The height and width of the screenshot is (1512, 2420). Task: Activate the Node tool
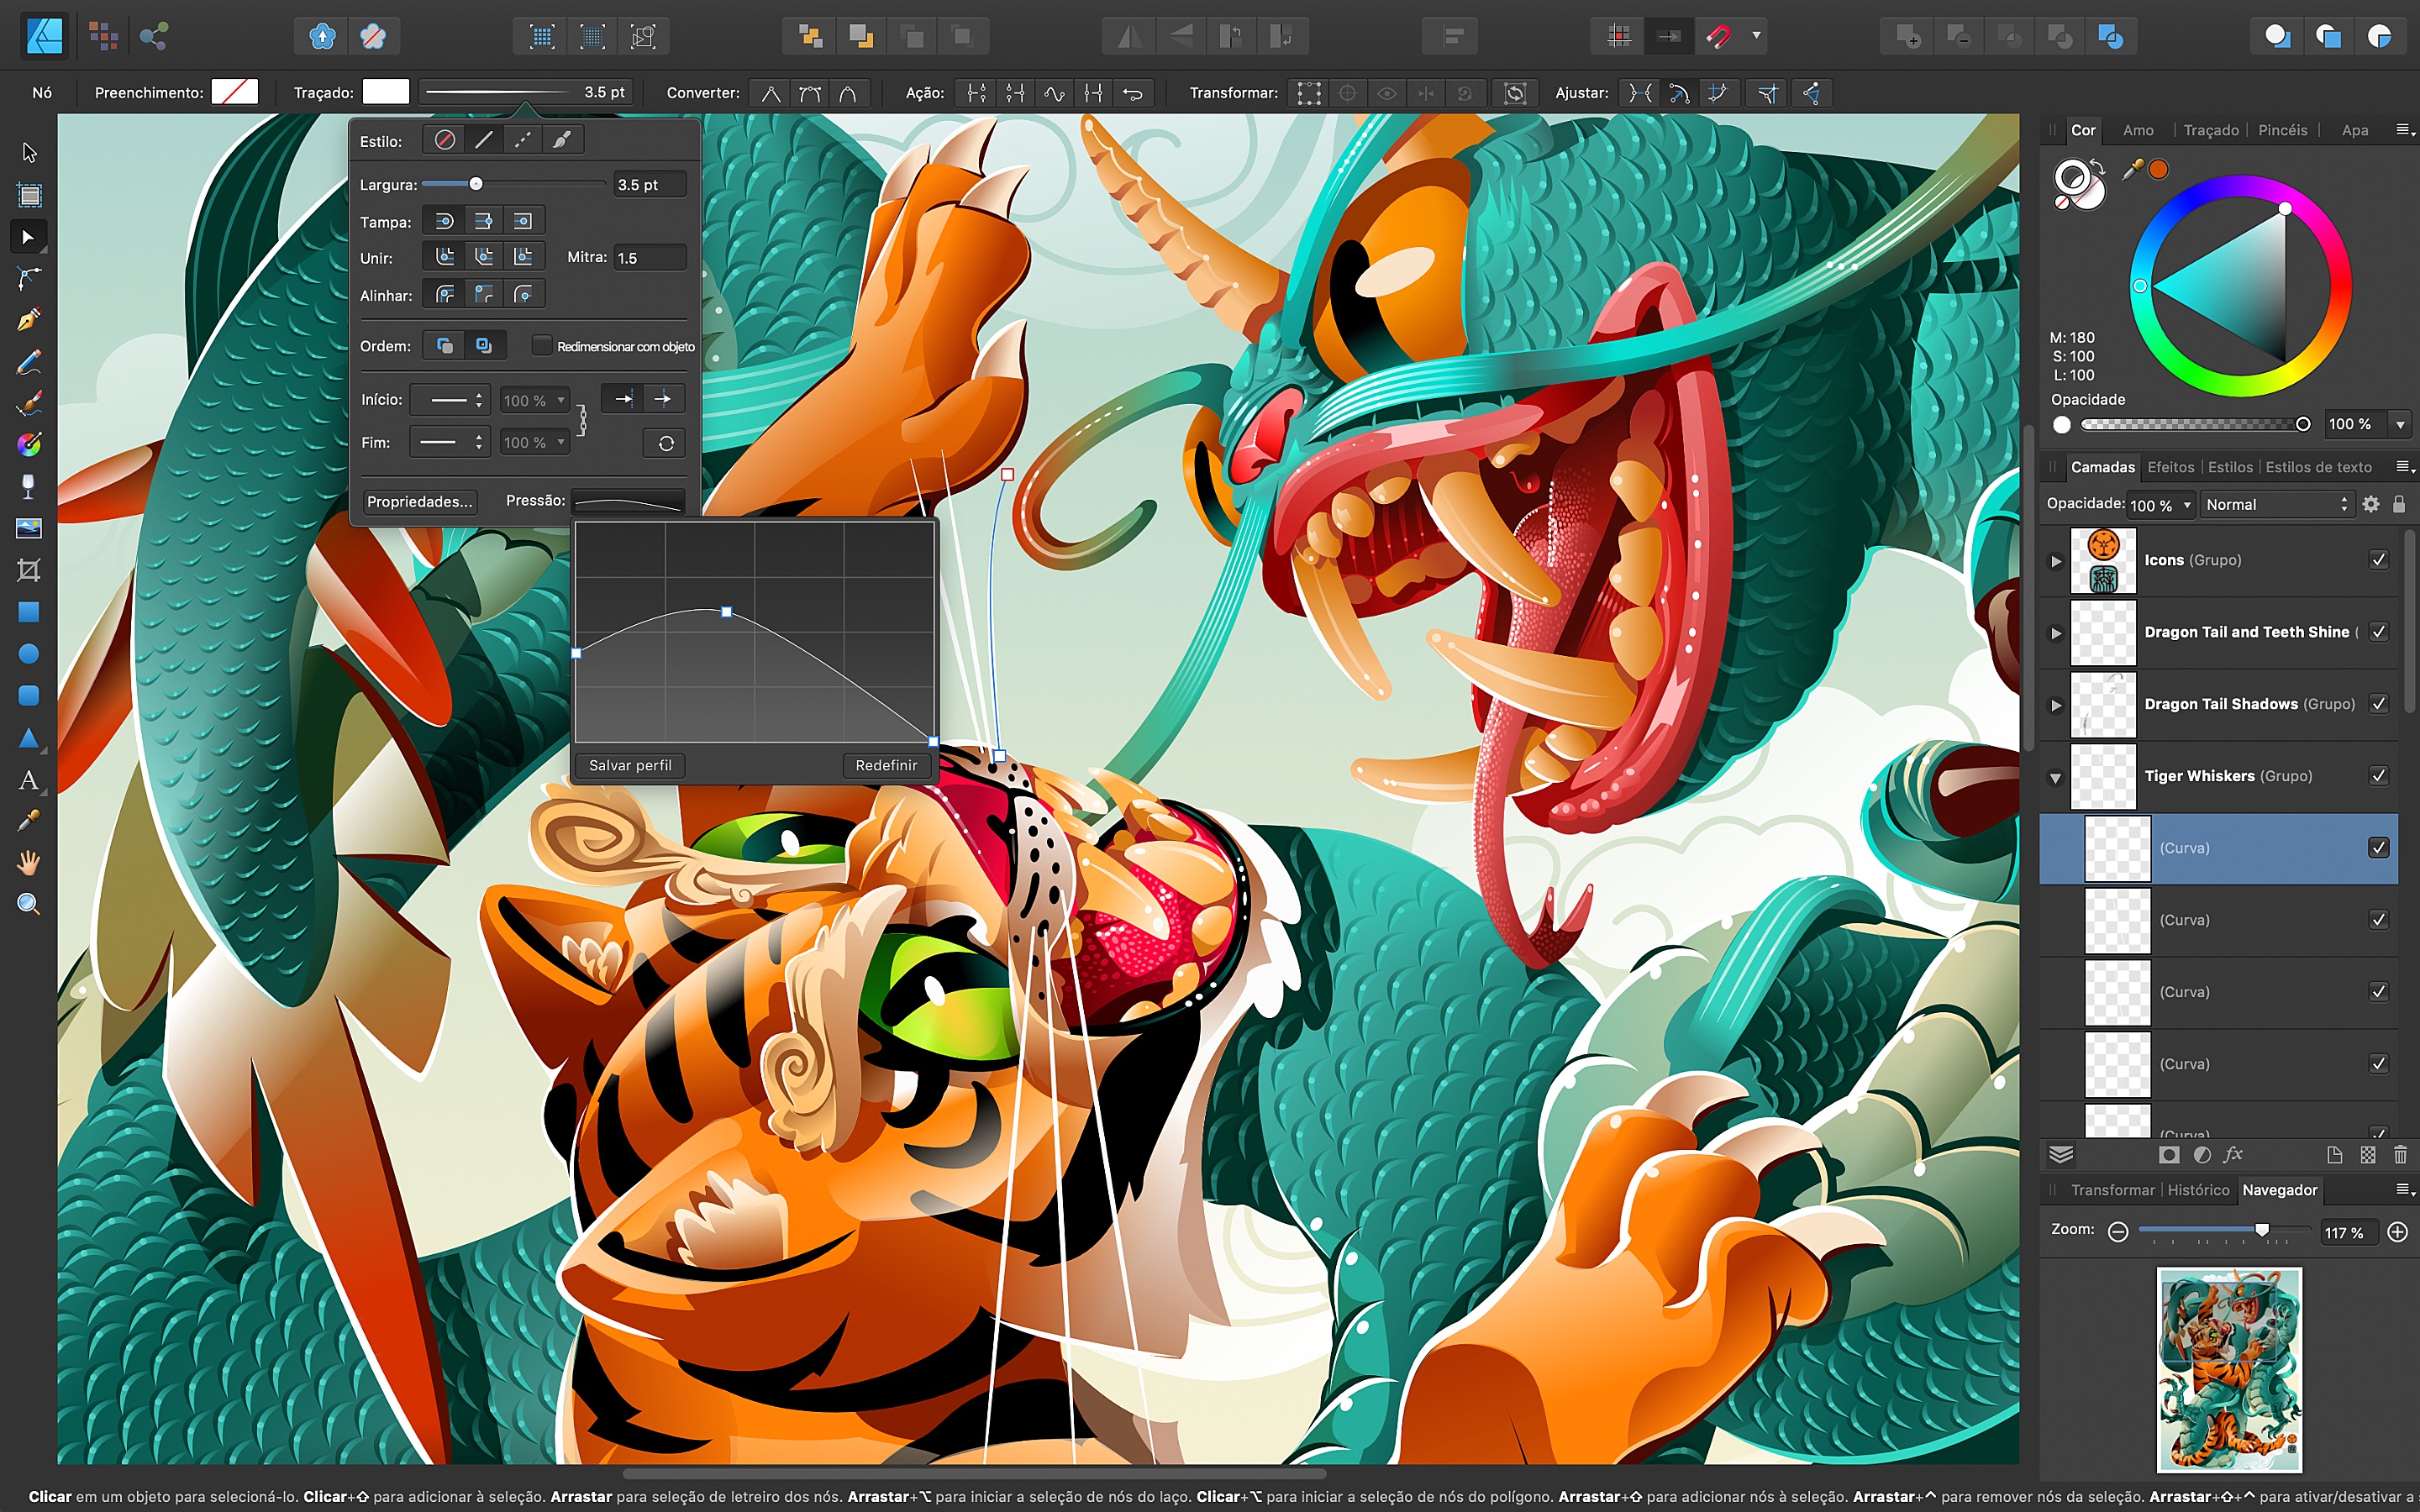tap(29, 237)
